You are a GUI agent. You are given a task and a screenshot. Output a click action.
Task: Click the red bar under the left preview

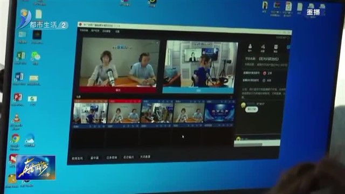[x=118, y=90]
